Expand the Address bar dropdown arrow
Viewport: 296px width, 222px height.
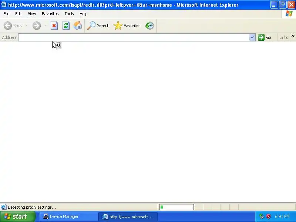point(252,37)
